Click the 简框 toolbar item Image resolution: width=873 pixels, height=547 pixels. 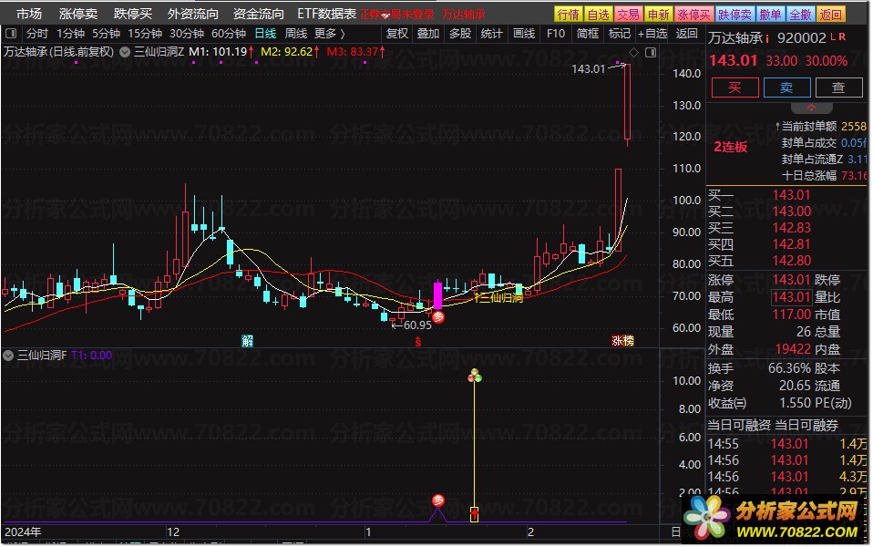(588, 34)
